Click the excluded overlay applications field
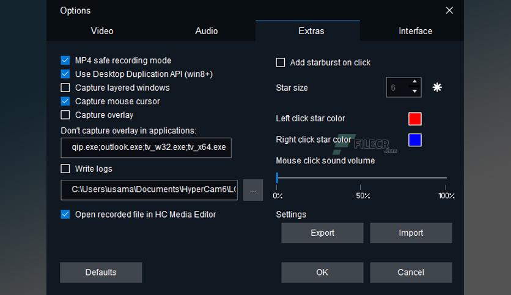This screenshot has width=511, height=295. 146,148
